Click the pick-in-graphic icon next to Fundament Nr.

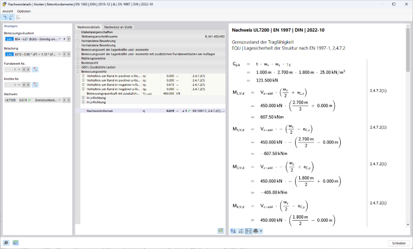[35, 70]
